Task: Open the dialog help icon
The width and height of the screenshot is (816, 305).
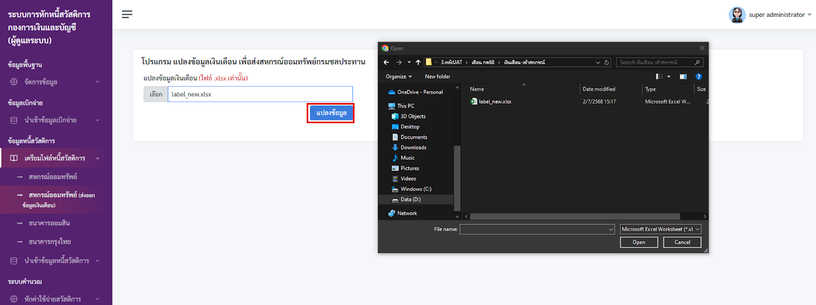Action: (699, 77)
